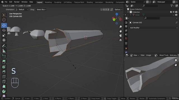Hide Collection with the eye icon
This screenshot has height=100, width=179.
coord(173,12)
